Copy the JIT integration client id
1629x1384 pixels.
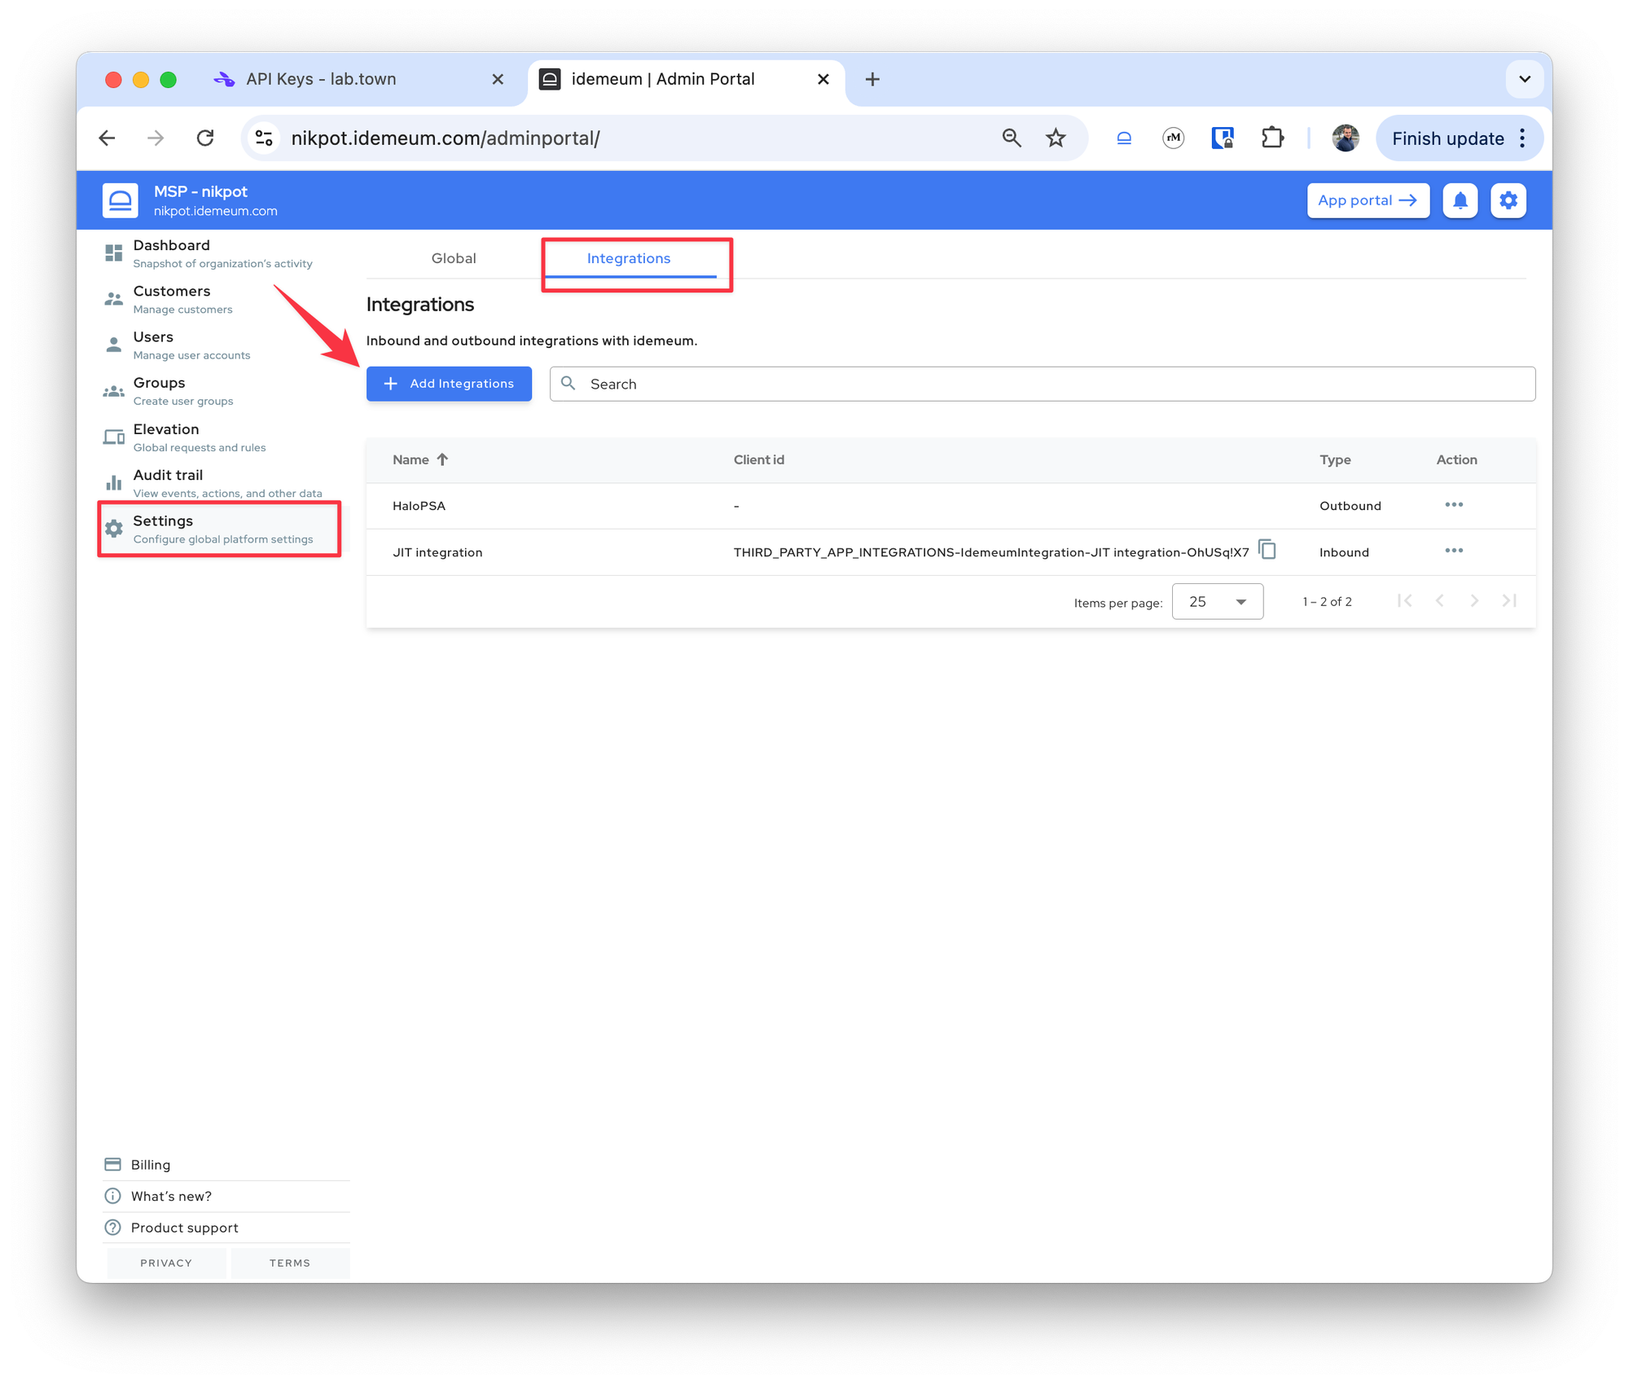tap(1267, 550)
